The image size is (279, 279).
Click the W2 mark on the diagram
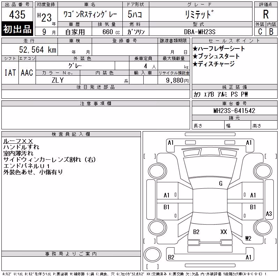pyautogui.click(x=248, y=238)
